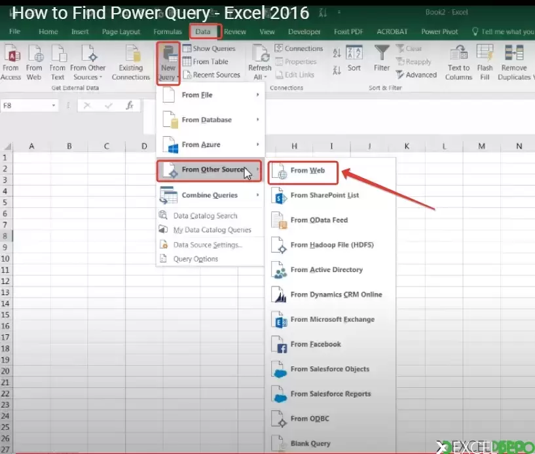Click From Table in ribbon

(x=206, y=61)
